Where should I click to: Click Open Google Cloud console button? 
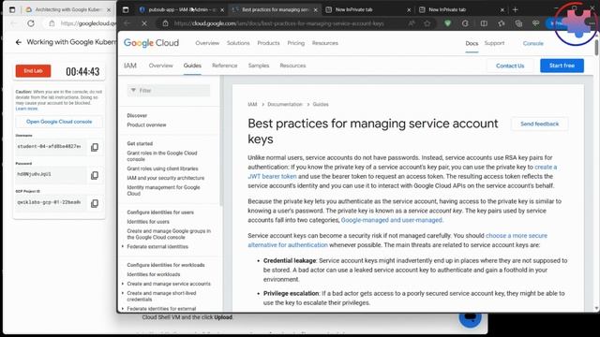pyautogui.click(x=59, y=122)
